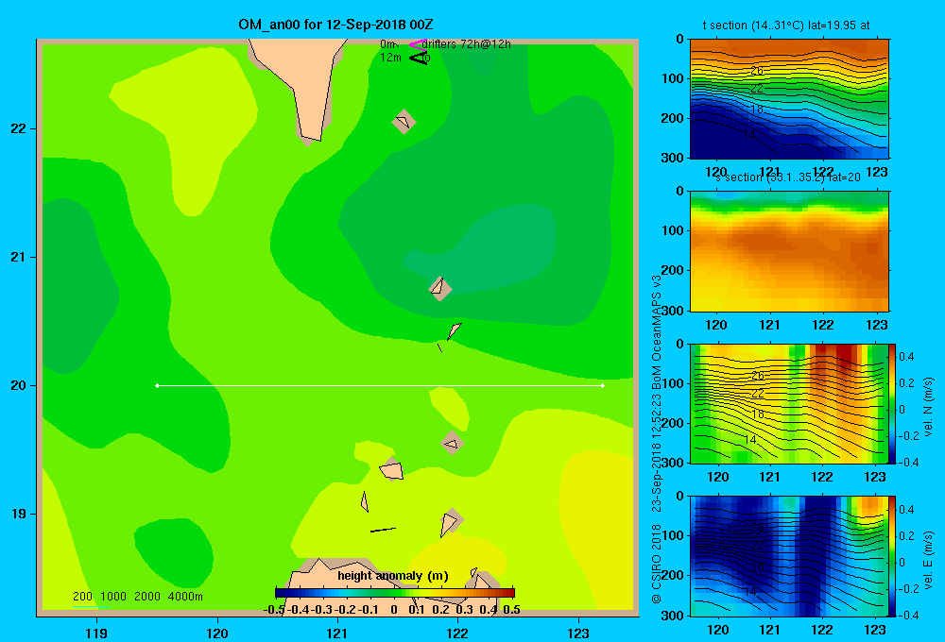Click '-0.4' on the vel. E color scale
Viewport: 945px width, 642px height.
point(908,615)
